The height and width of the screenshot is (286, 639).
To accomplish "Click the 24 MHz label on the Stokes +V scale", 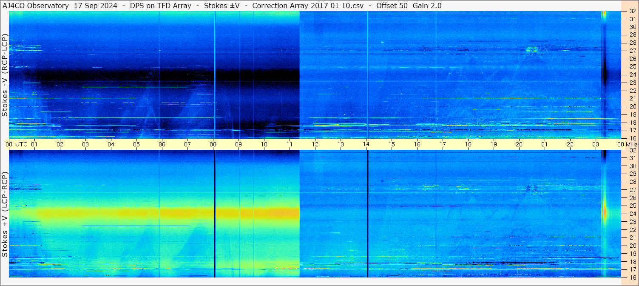I will 632,214.
